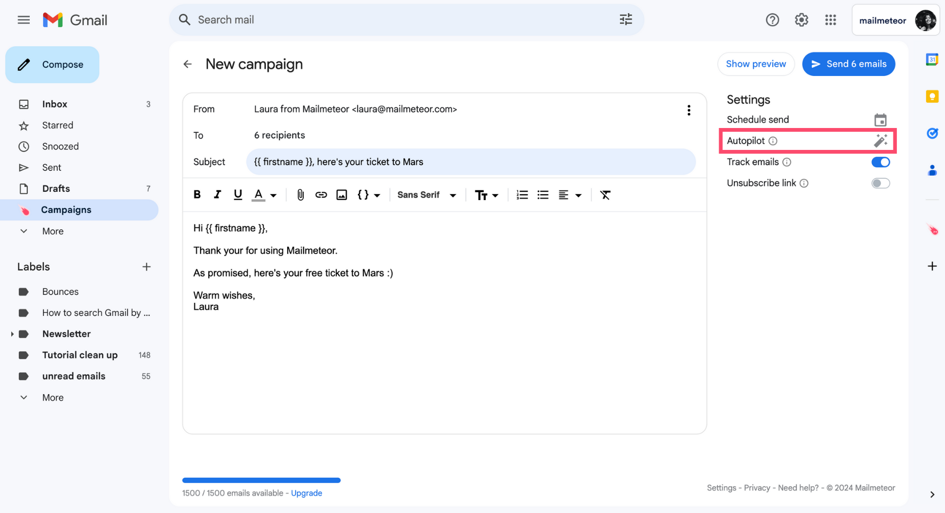The height and width of the screenshot is (513, 945).
Task: Open the Drafts folder
Action: pyautogui.click(x=79, y=188)
